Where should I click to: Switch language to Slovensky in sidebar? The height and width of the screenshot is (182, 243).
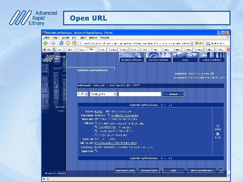tap(60, 107)
